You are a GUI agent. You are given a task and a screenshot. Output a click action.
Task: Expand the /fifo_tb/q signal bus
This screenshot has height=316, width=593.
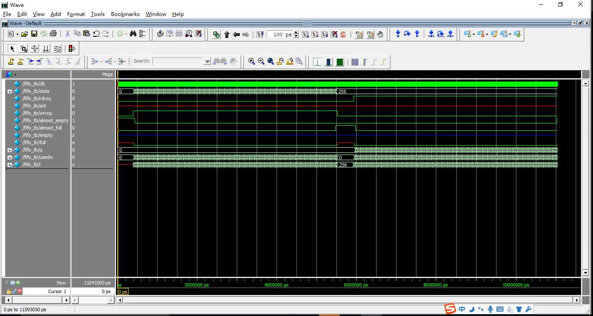10,150
